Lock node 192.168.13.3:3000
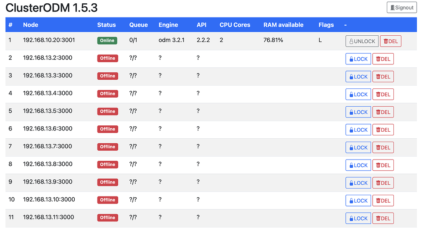The width and height of the screenshot is (425, 228). [358, 77]
